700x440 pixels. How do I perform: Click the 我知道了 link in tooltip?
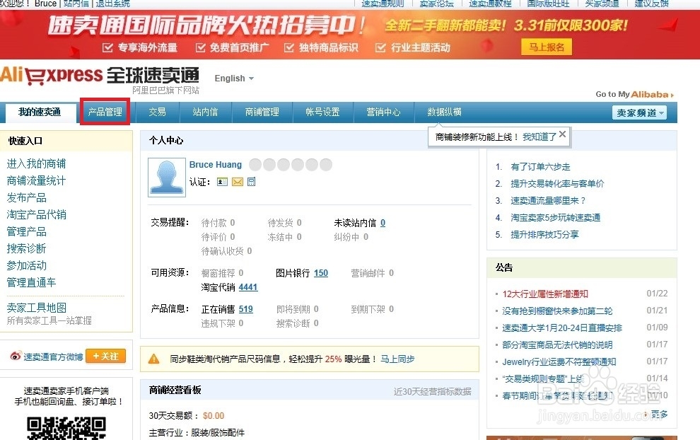(x=539, y=137)
